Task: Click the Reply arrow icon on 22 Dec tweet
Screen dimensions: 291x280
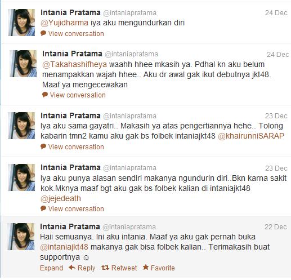Action: [x=72, y=267]
